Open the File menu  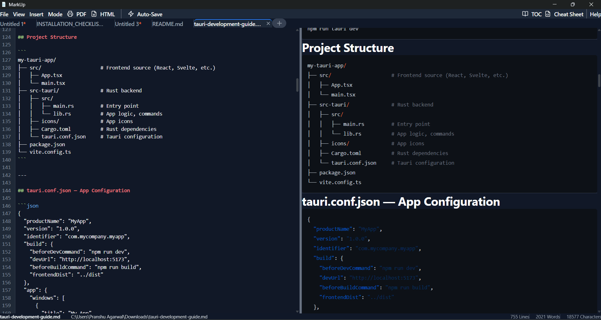(x=4, y=14)
